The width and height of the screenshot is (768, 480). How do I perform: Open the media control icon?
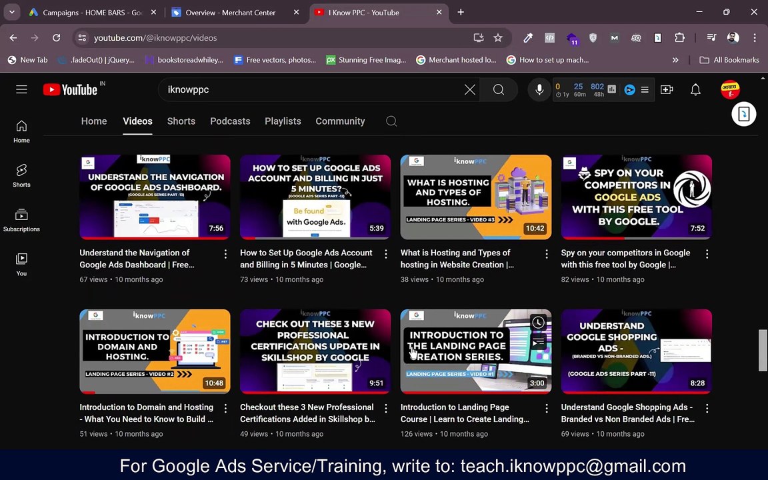tap(712, 38)
